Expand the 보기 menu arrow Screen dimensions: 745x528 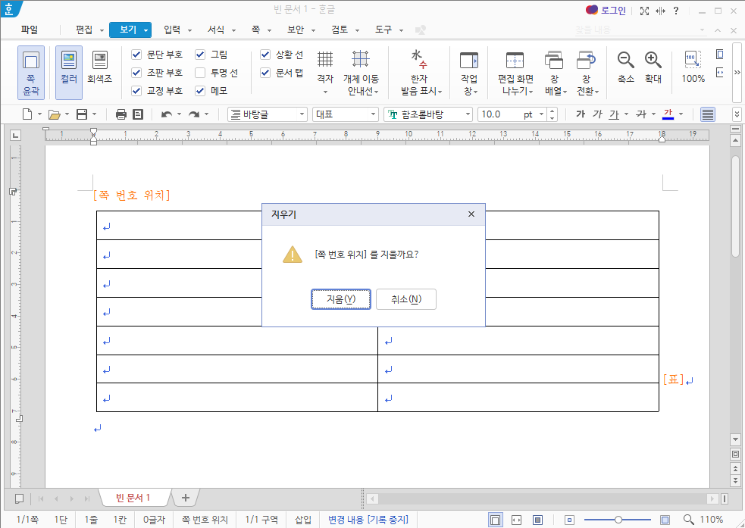coord(146,30)
